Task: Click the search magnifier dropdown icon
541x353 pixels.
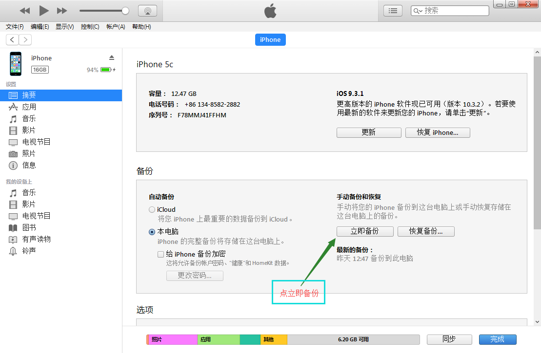Action: coord(418,11)
